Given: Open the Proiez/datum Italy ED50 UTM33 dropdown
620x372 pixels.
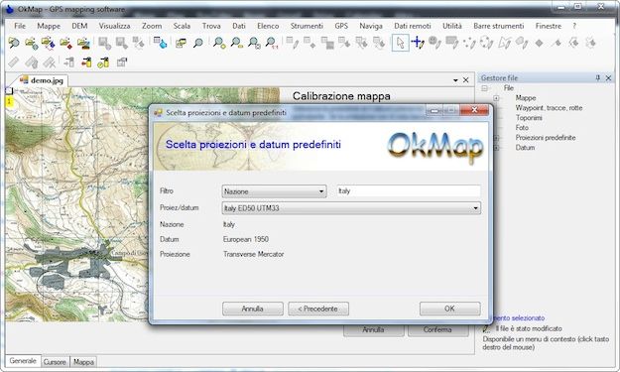Looking at the screenshot, I should coord(475,208).
